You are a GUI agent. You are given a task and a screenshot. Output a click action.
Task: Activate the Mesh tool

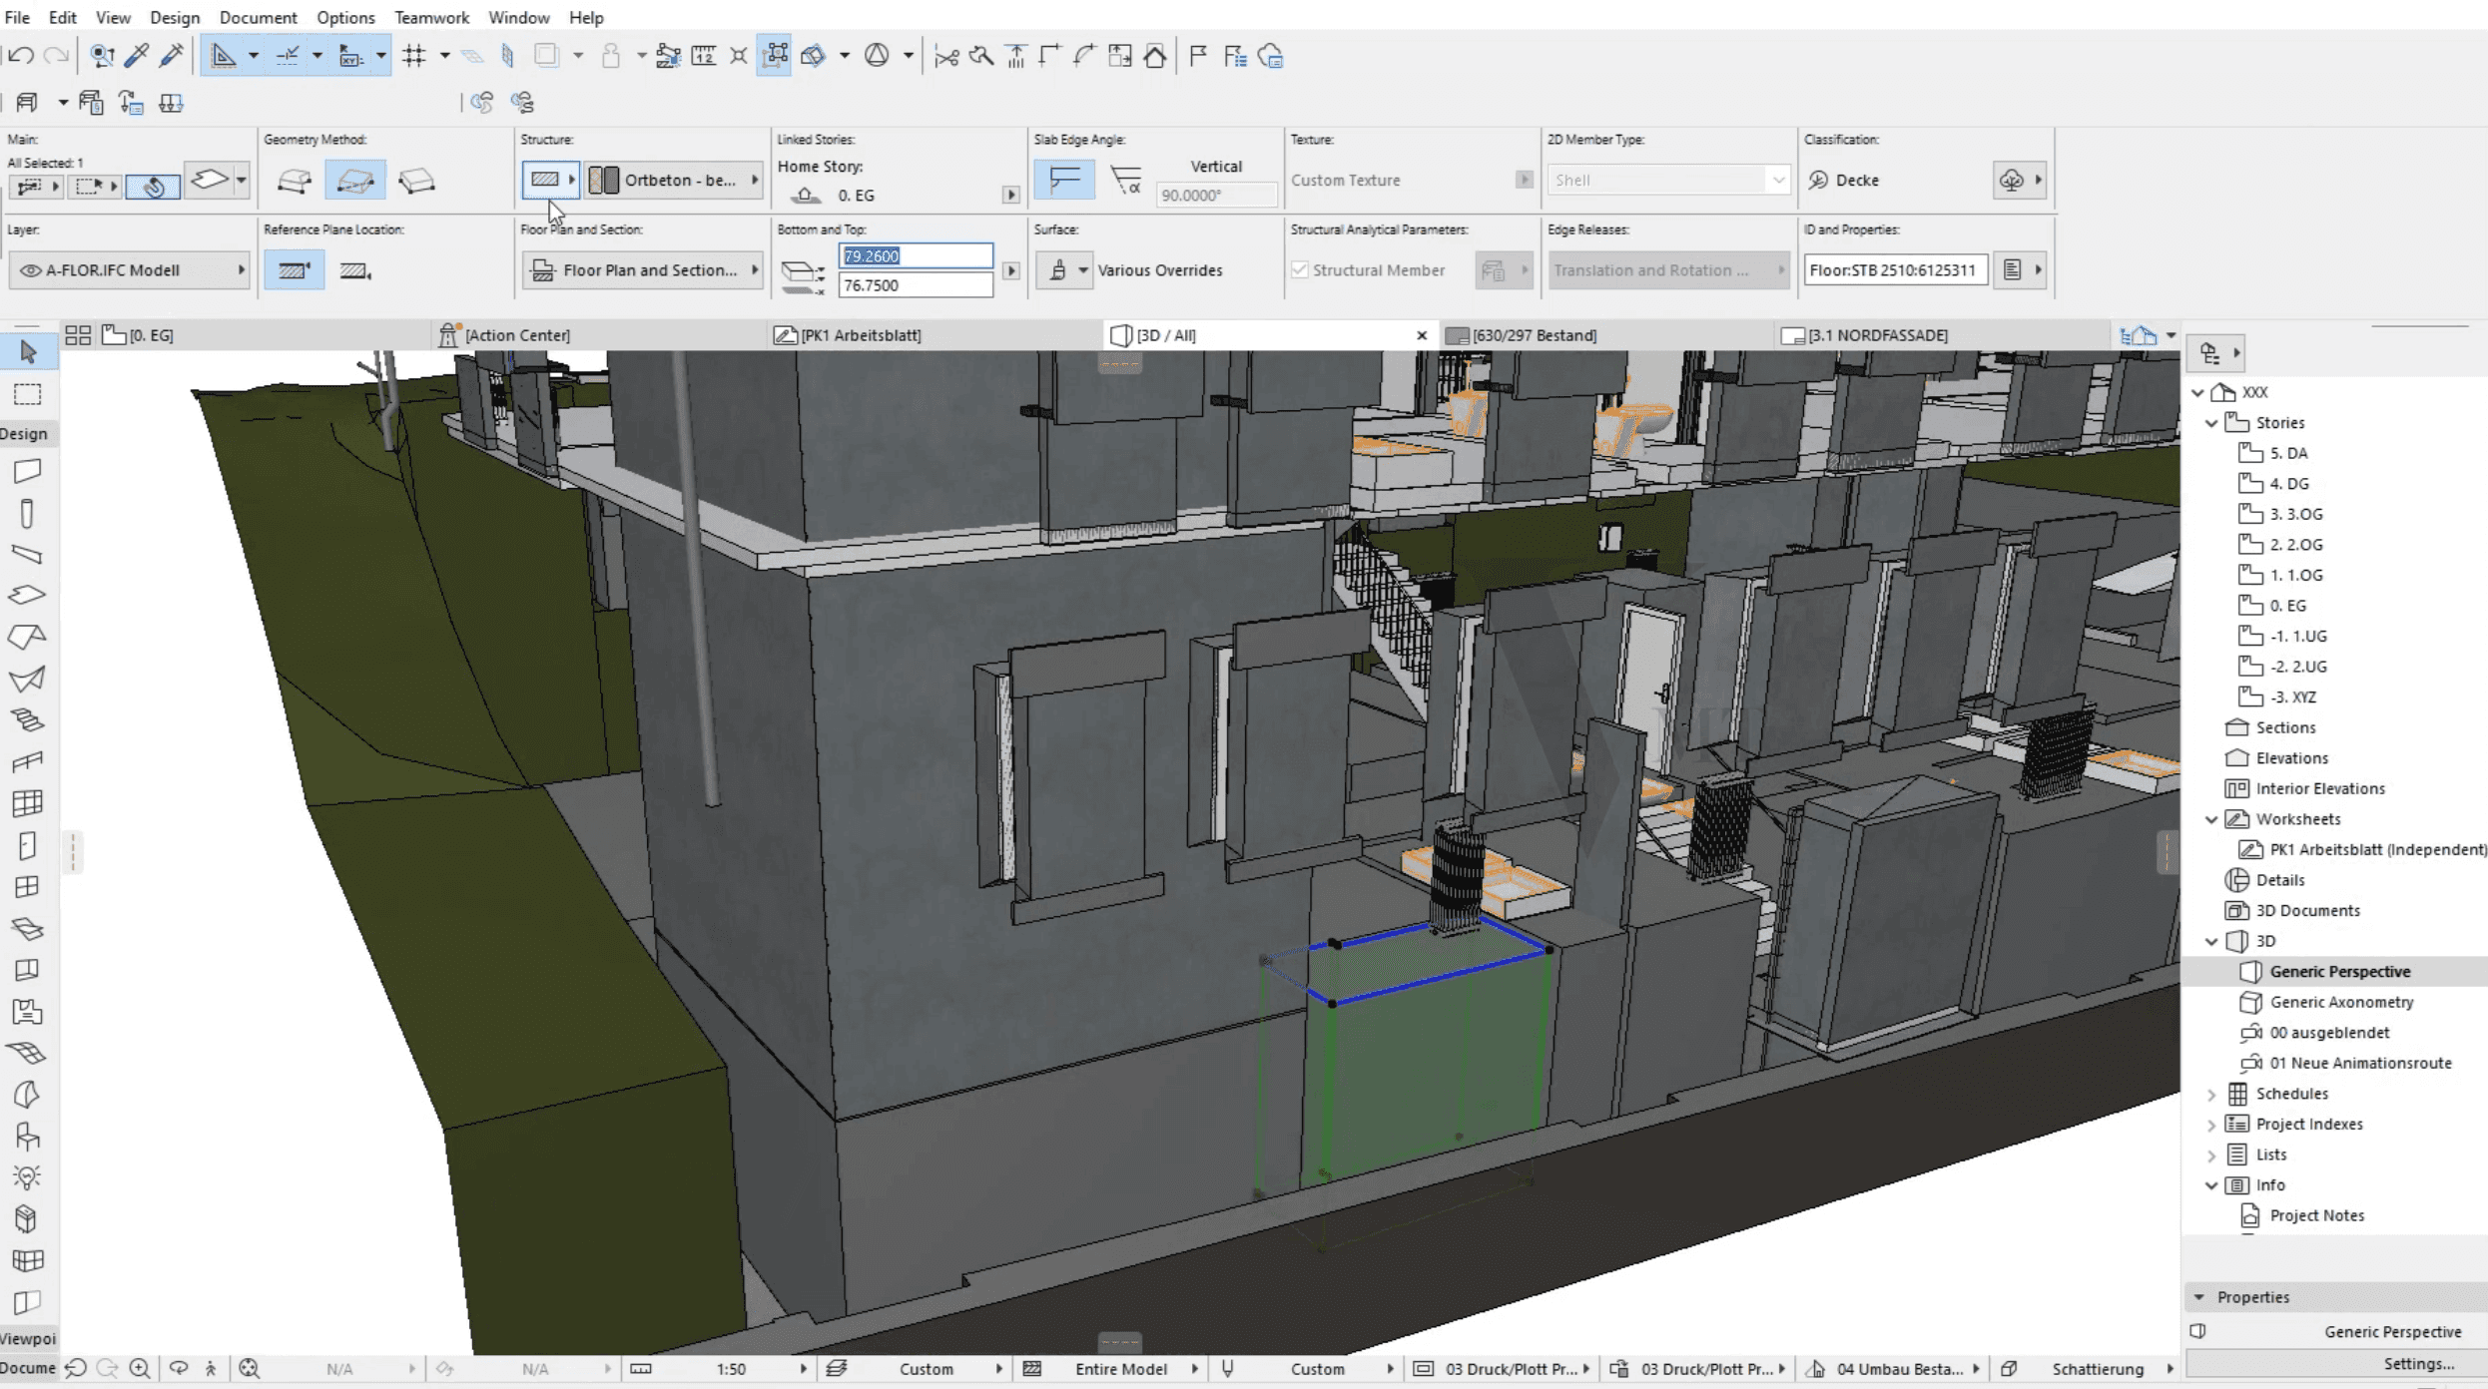[x=28, y=1053]
